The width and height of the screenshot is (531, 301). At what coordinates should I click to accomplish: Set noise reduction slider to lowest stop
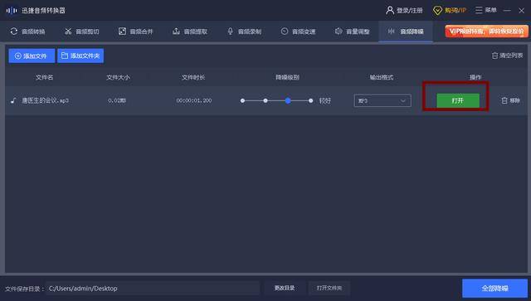click(242, 100)
